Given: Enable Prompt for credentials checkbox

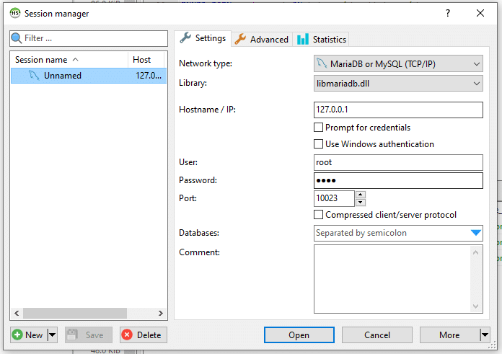Looking at the screenshot, I should click(318, 128).
